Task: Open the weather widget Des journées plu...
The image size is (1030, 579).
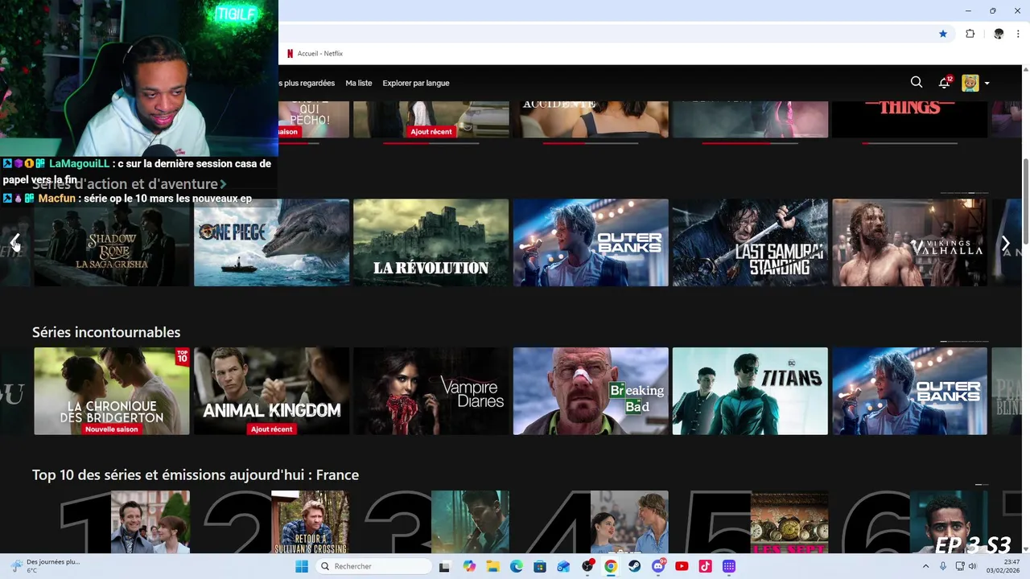Action: pyautogui.click(x=44, y=566)
